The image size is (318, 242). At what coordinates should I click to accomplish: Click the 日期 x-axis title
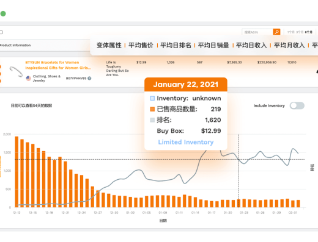163,221
